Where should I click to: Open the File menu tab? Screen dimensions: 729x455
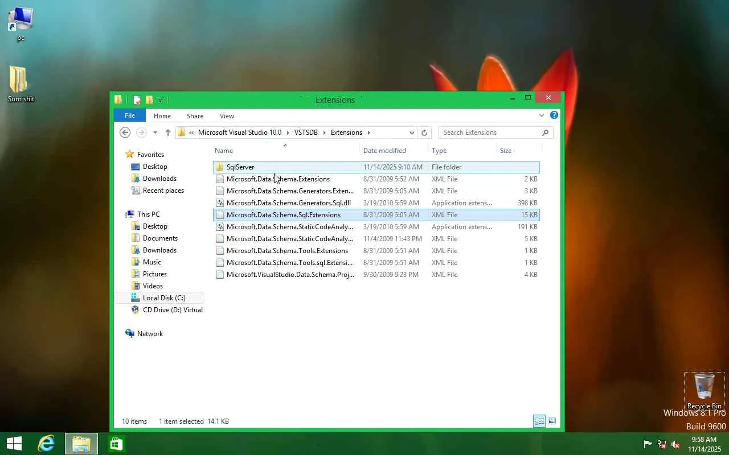[130, 115]
